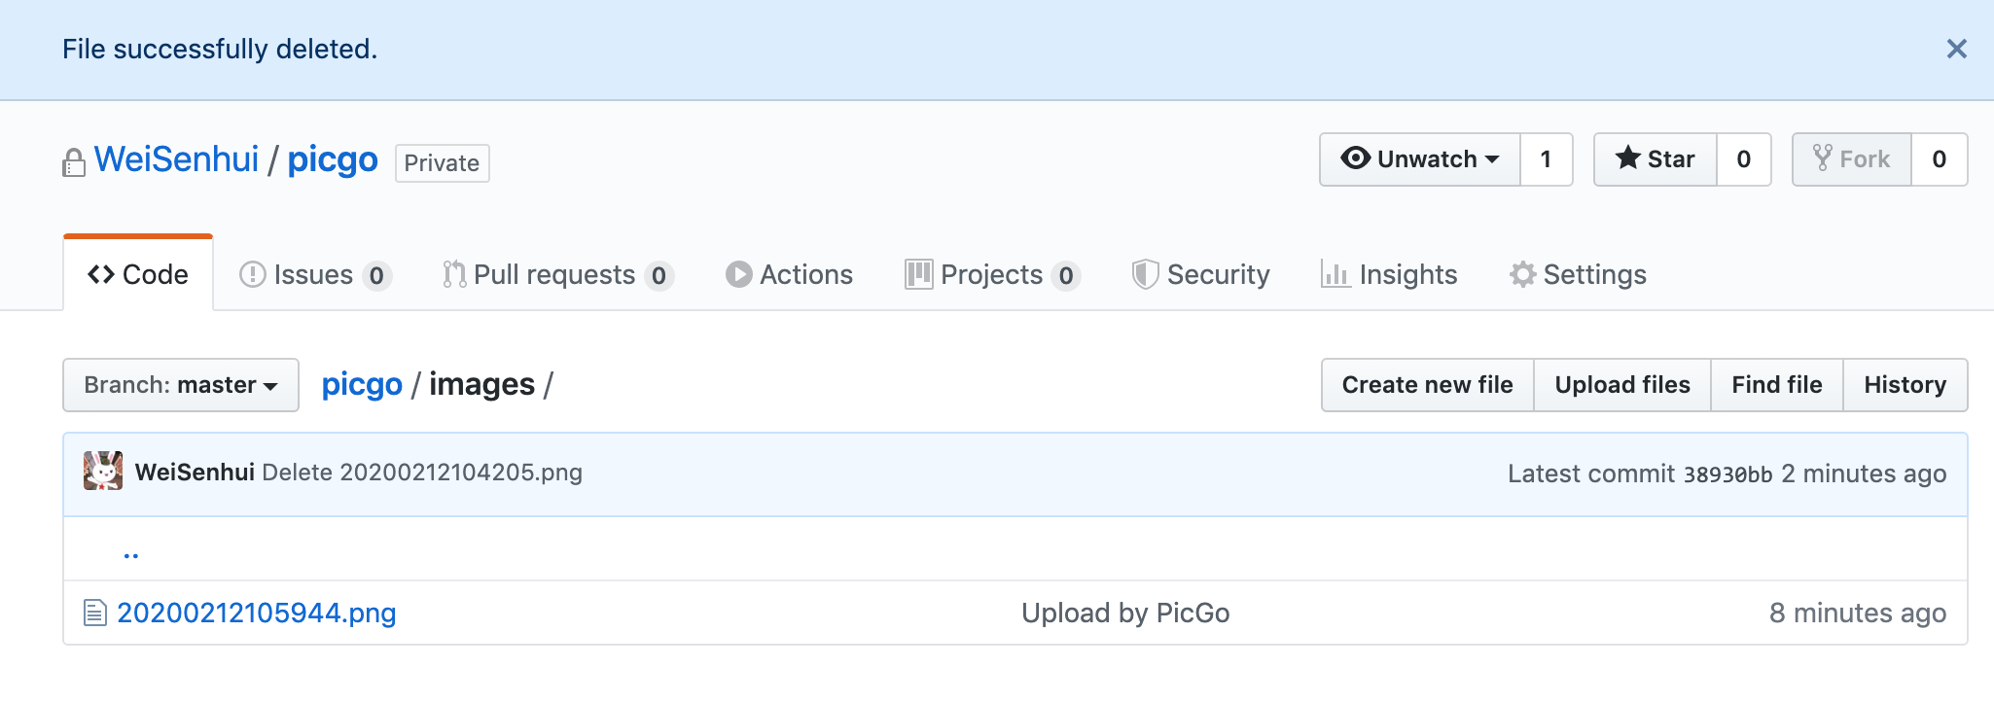Expand the watcher count next to Unwatch

(x=1547, y=158)
